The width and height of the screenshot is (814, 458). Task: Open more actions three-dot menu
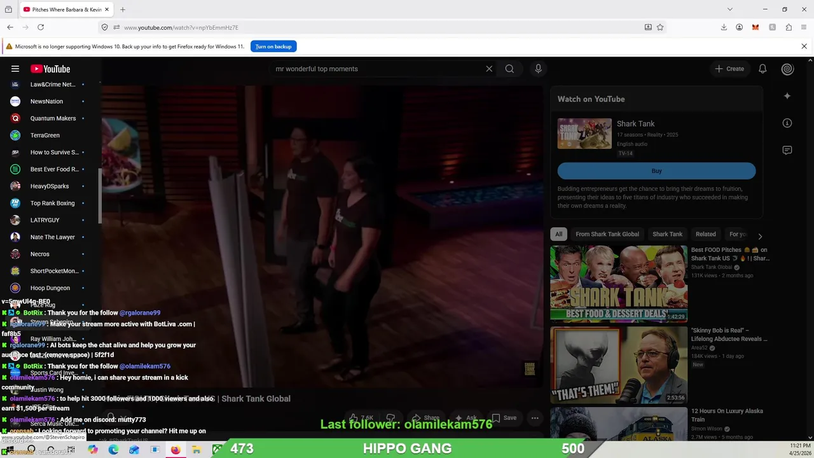535,418
